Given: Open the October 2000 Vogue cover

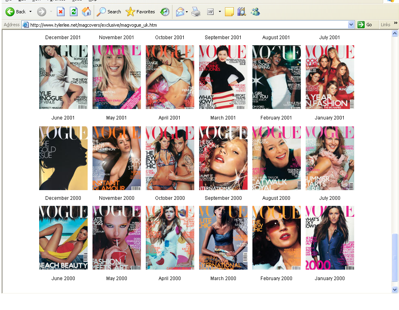Looking at the screenshot, I should click(x=170, y=238).
